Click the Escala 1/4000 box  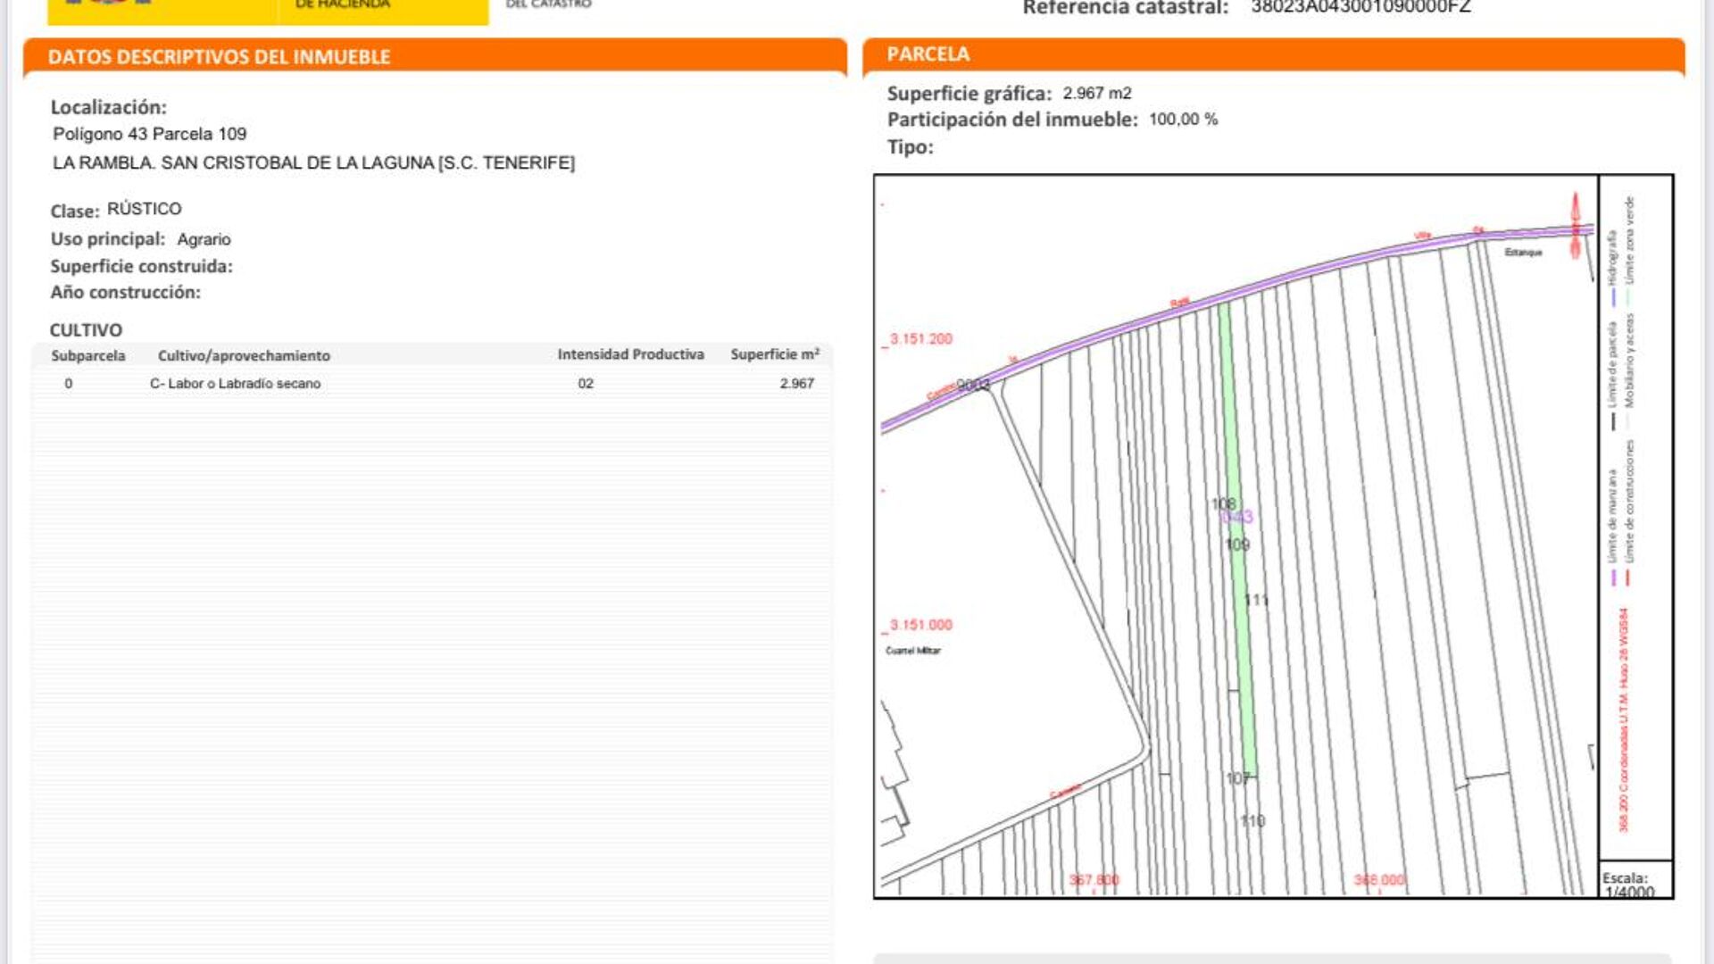point(1634,883)
